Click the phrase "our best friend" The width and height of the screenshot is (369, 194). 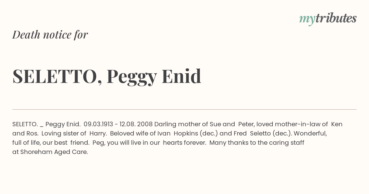[65, 143]
